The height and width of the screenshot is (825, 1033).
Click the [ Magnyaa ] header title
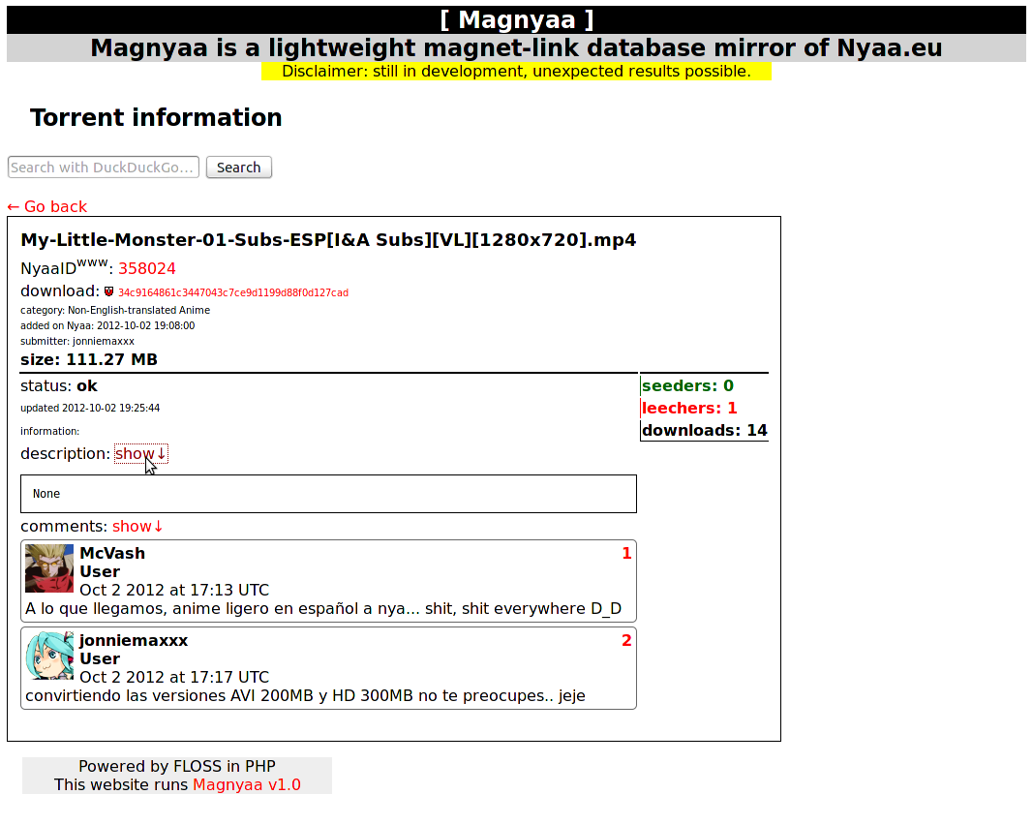point(517,19)
